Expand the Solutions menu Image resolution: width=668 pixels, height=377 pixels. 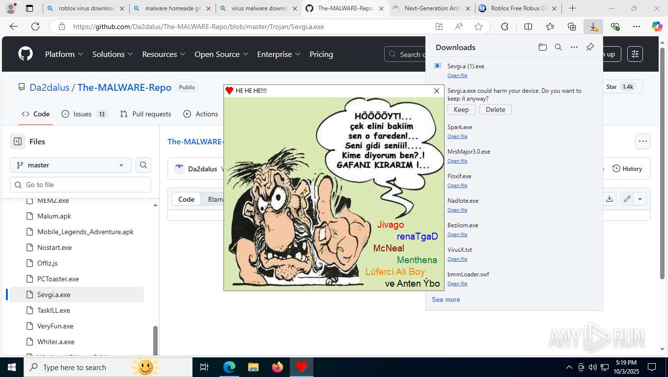coord(112,54)
